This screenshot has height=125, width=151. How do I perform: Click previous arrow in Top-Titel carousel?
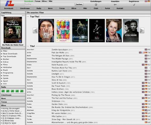pyautogui.click(x=35, y=30)
